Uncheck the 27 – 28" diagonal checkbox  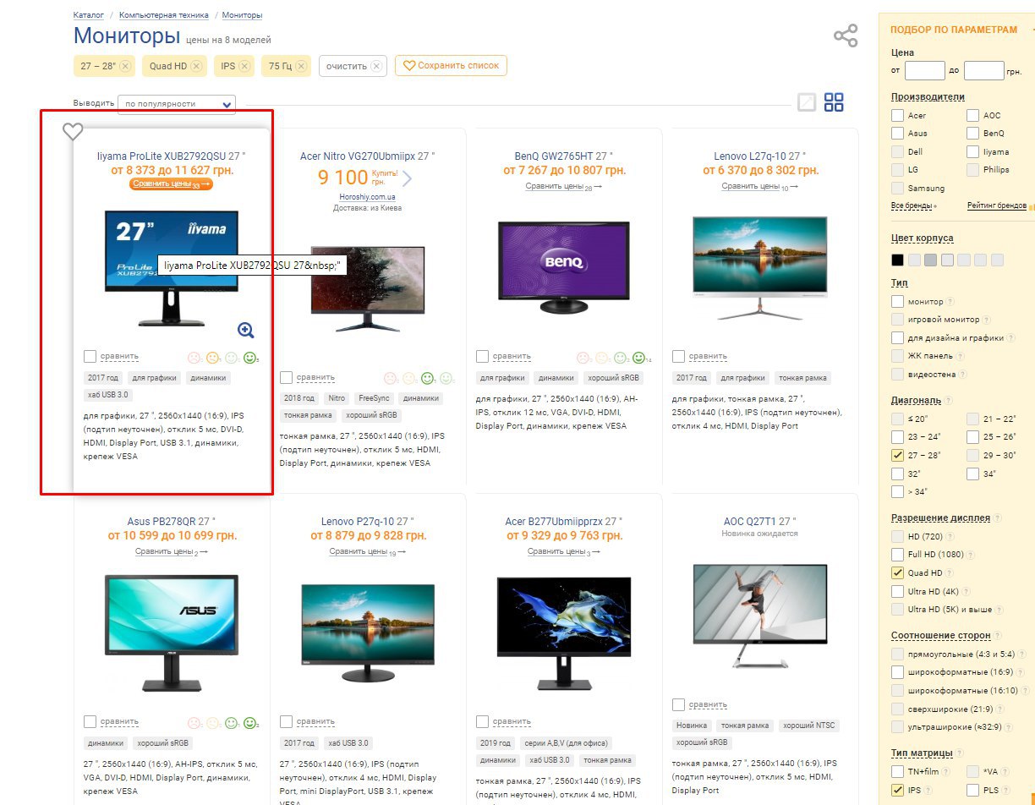(897, 455)
